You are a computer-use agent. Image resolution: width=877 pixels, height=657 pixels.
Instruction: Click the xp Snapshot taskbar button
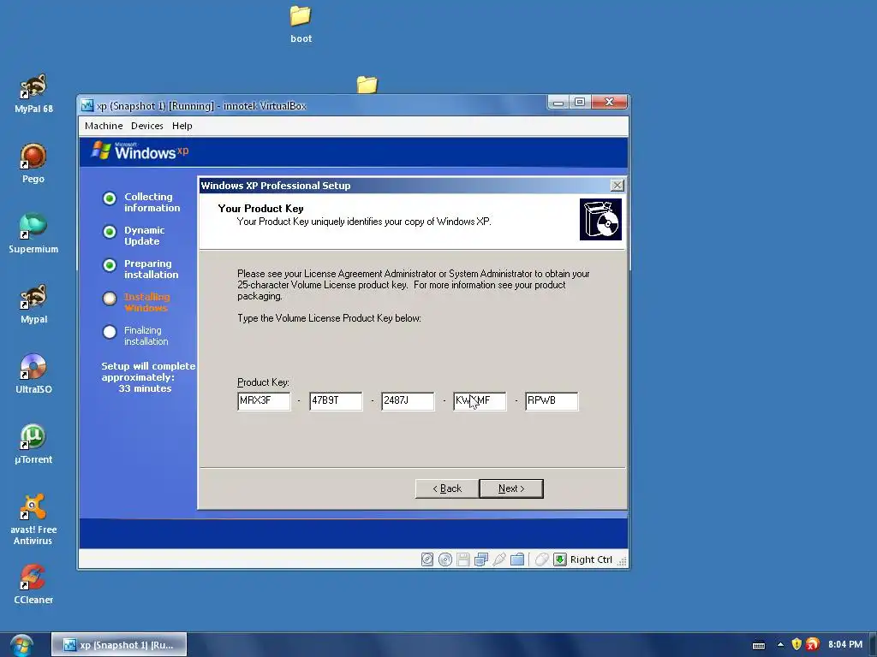[119, 645]
